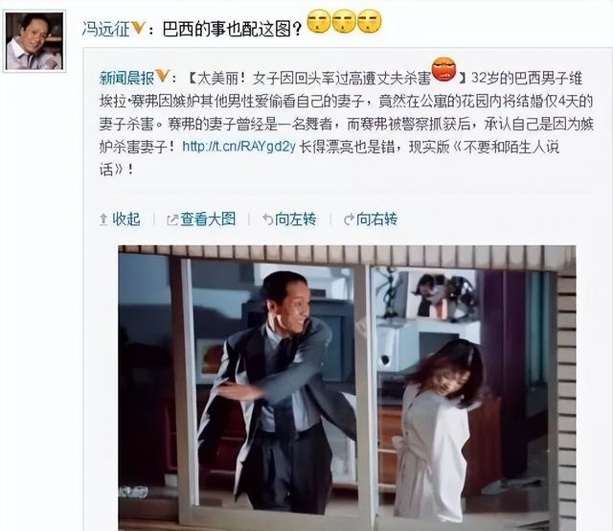The height and width of the screenshot is (531, 613).
Task: Open 冯远征 username profile link
Action: [x=105, y=29]
